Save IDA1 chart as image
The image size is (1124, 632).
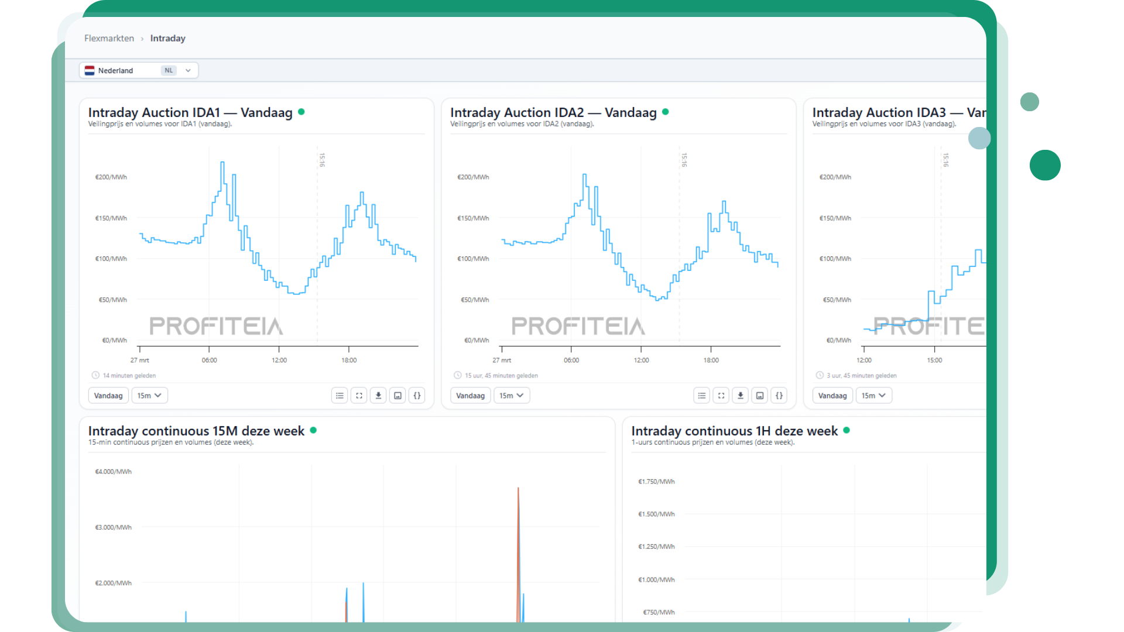click(397, 396)
